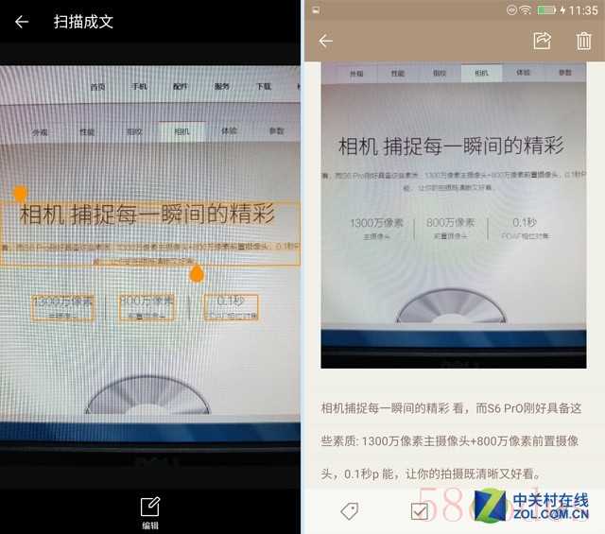Grab the lower orange selection handle

(x=197, y=274)
